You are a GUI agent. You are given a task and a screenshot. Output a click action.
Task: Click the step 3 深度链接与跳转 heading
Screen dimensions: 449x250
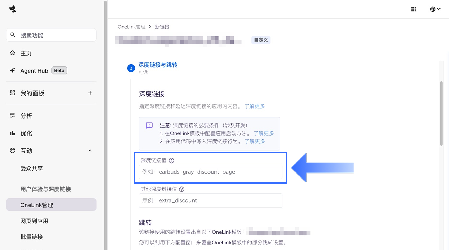point(158,65)
